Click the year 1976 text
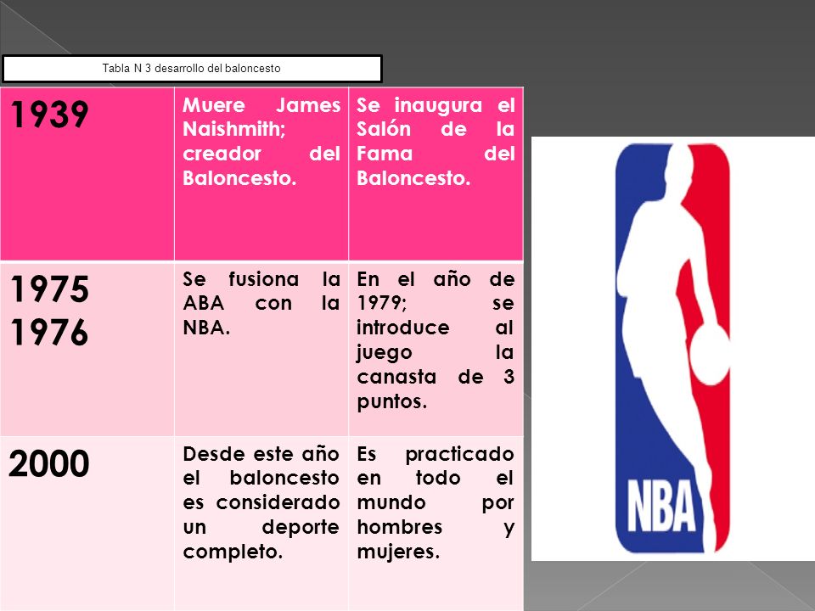This screenshot has height=611, width=815. pos(49,333)
